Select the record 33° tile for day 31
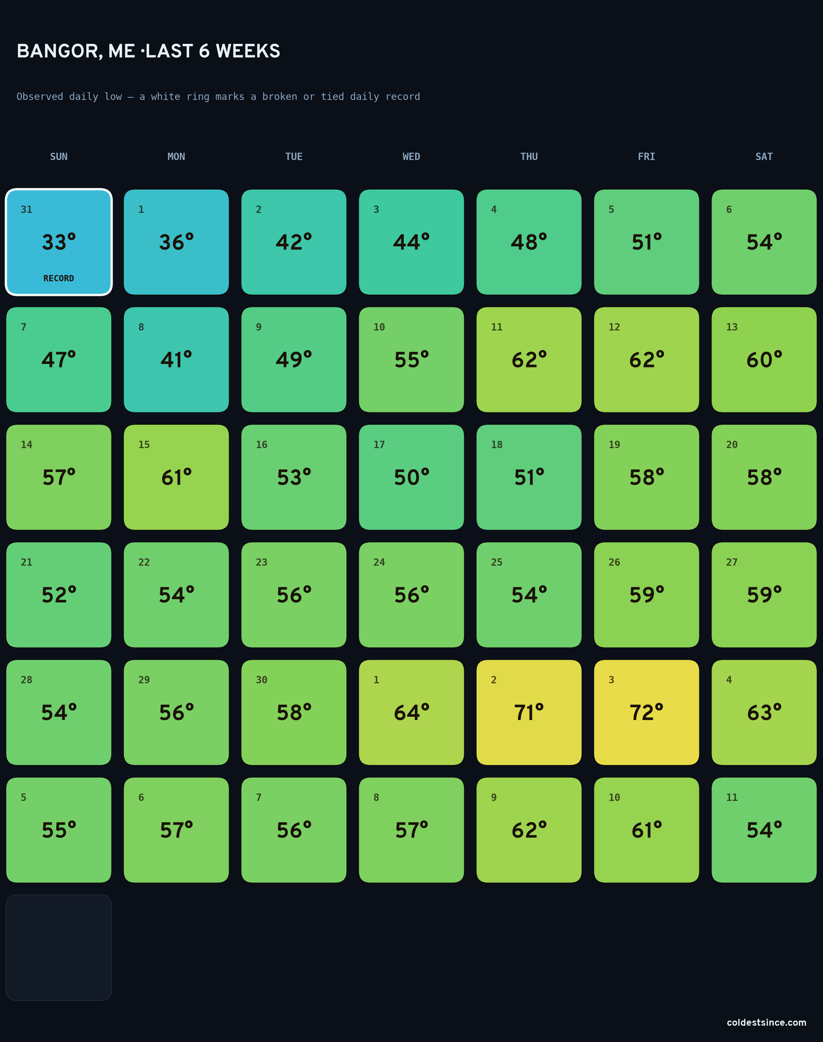 point(59,242)
